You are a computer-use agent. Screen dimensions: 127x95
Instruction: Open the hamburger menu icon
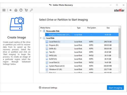click(4, 10)
